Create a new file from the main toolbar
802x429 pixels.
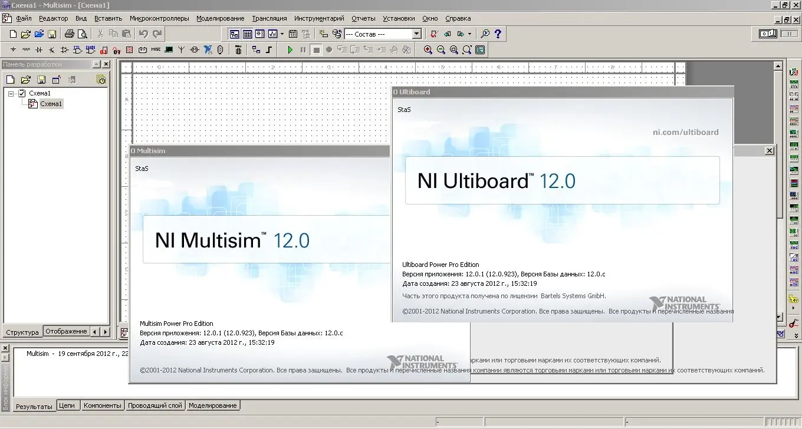pos(13,34)
